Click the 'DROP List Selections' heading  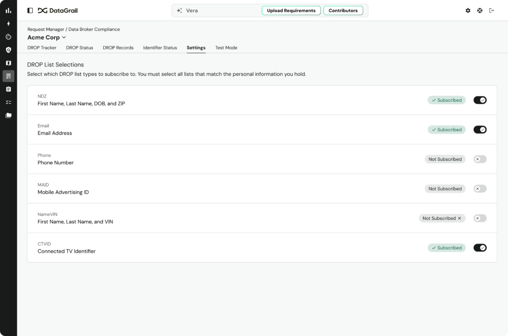56,65
